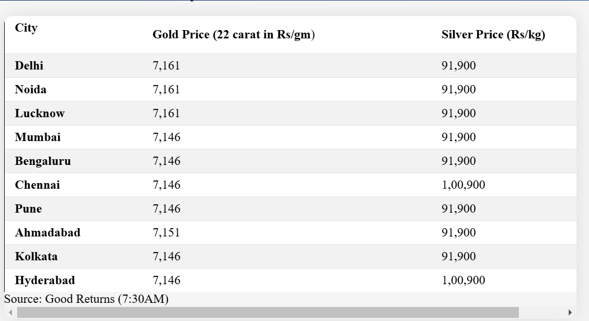The image size is (589, 321).
Task: Click the horizontal scrollbar right arrow
Action: click(570, 312)
